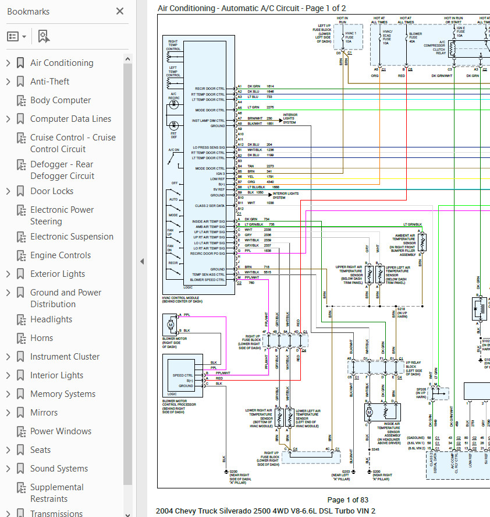
Task: Expand the Air Conditioning bookmark
Action: (x=8, y=62)
